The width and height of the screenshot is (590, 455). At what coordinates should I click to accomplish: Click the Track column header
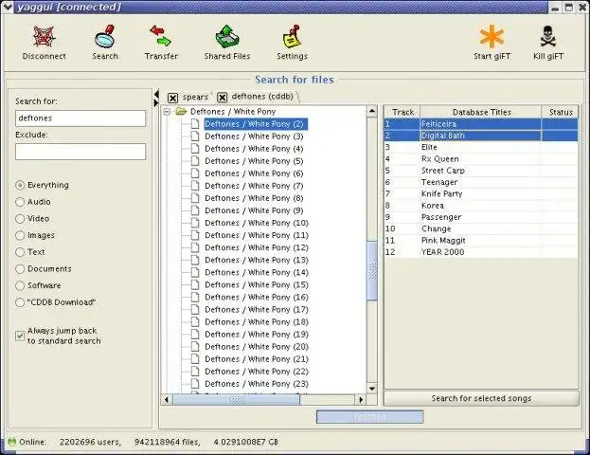click(x=402, y=112)
